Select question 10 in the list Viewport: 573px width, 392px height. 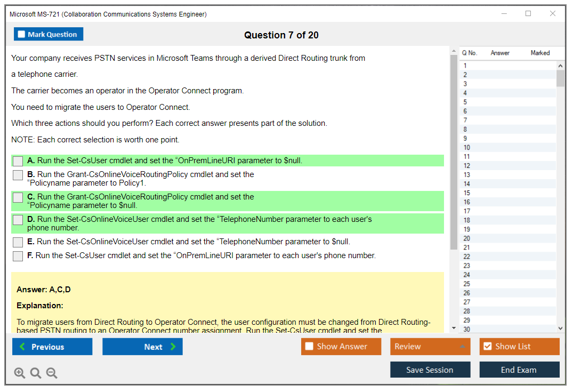tap(508, 148)
